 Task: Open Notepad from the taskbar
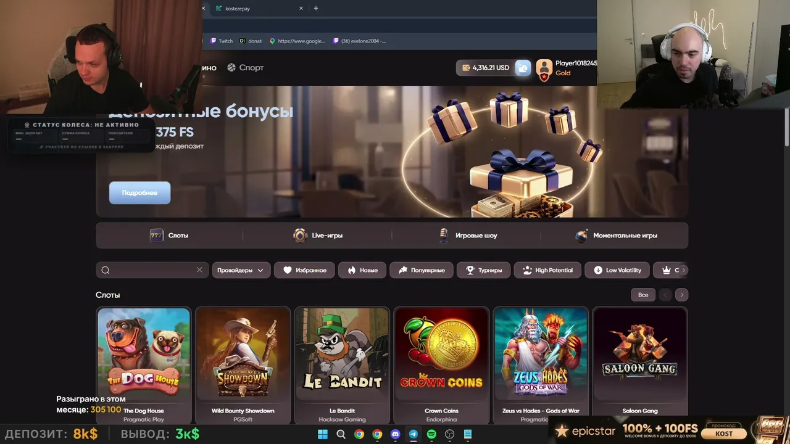click(468, 434)
